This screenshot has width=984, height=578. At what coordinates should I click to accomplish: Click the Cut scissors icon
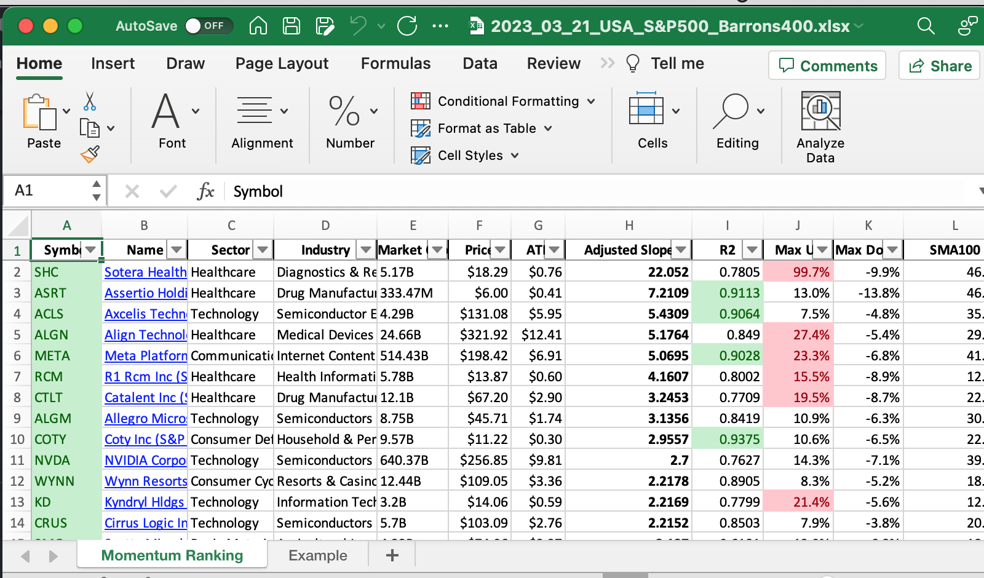90,101
